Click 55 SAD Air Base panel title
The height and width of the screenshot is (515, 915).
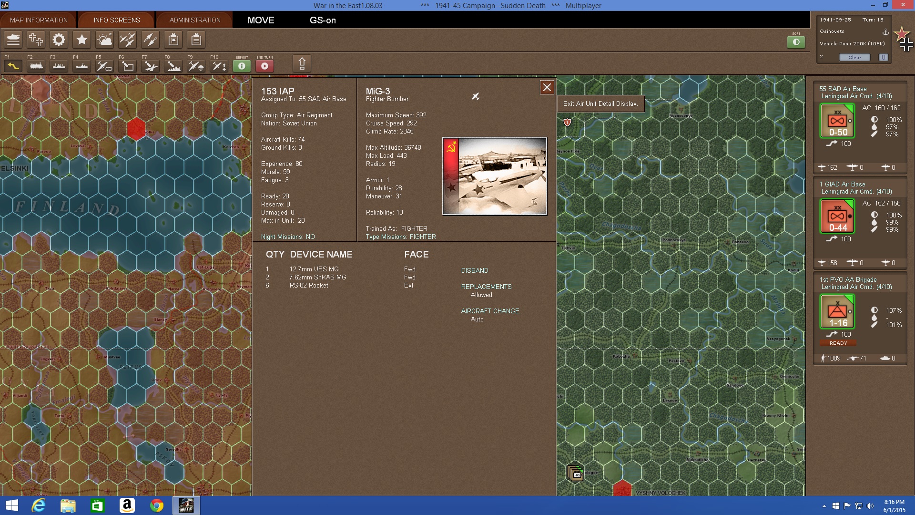[843, 89]
